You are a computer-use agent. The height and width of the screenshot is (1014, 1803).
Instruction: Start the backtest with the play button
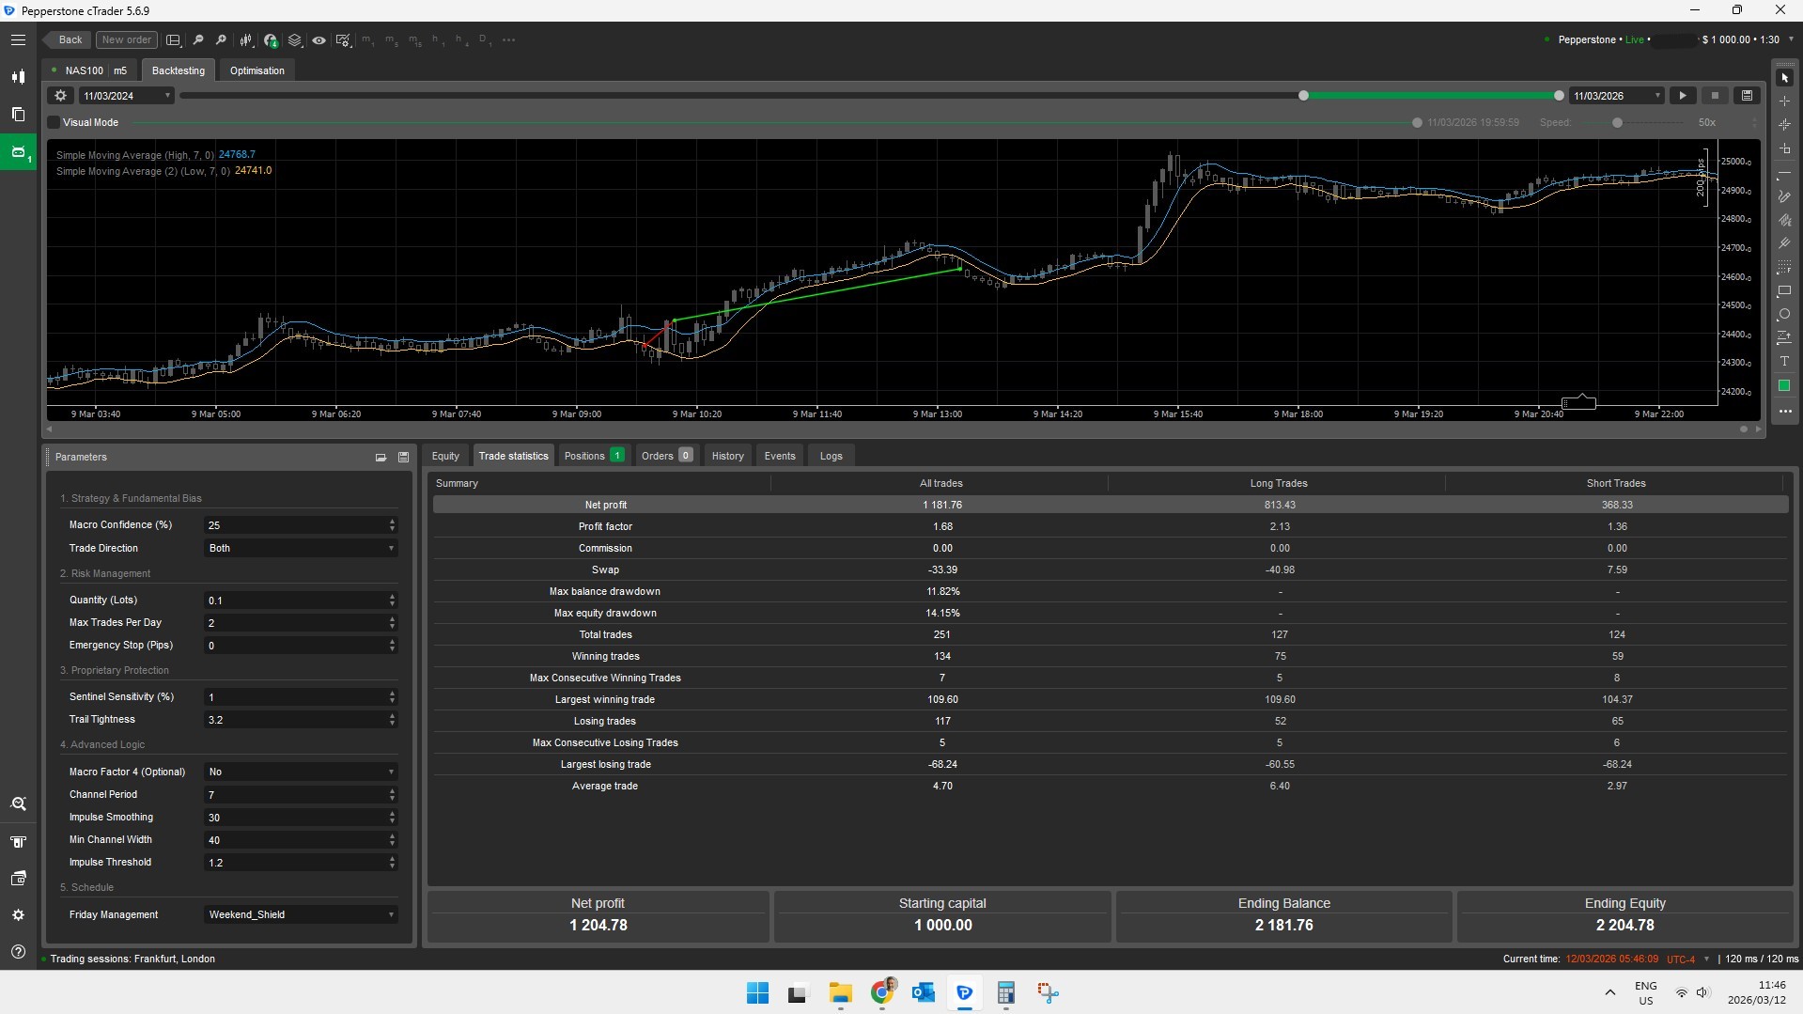click(x=1682, y=95)
